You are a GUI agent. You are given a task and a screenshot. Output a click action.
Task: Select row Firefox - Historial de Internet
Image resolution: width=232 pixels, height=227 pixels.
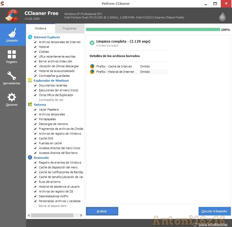coord(127,72)
